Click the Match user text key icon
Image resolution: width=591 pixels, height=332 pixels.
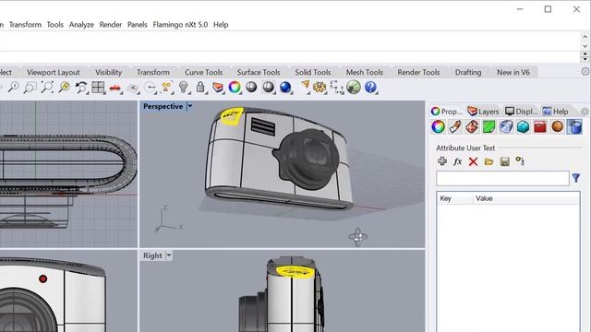[520, 161]
